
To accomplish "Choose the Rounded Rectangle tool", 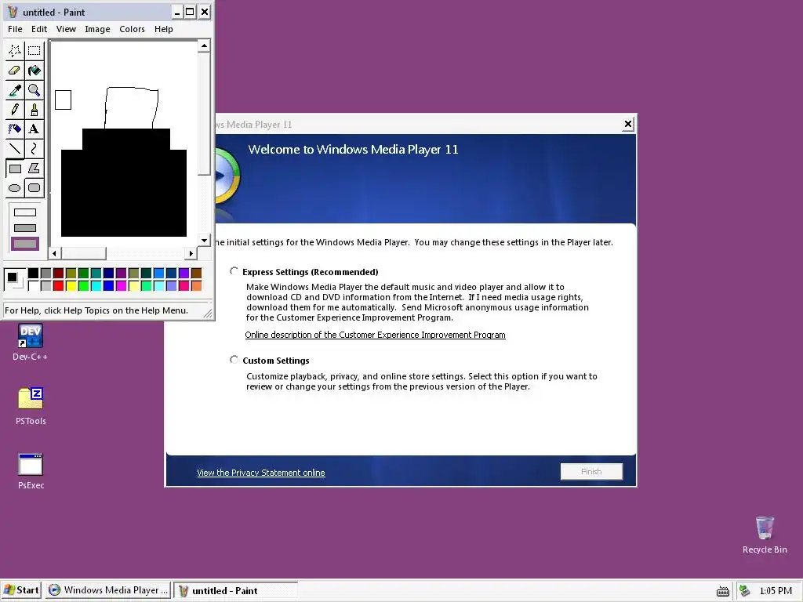I will coord(35,188).
